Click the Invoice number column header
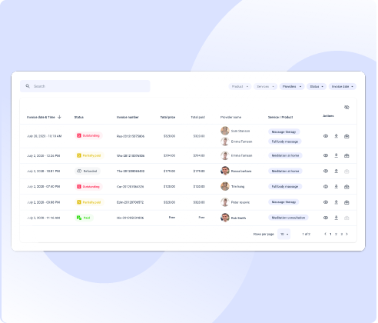 pos(128,117)
